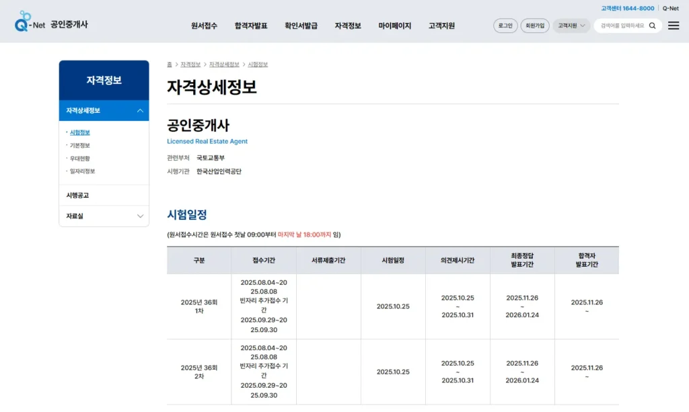
Task: Click the search magnifier icon
Action: (651, 25)
